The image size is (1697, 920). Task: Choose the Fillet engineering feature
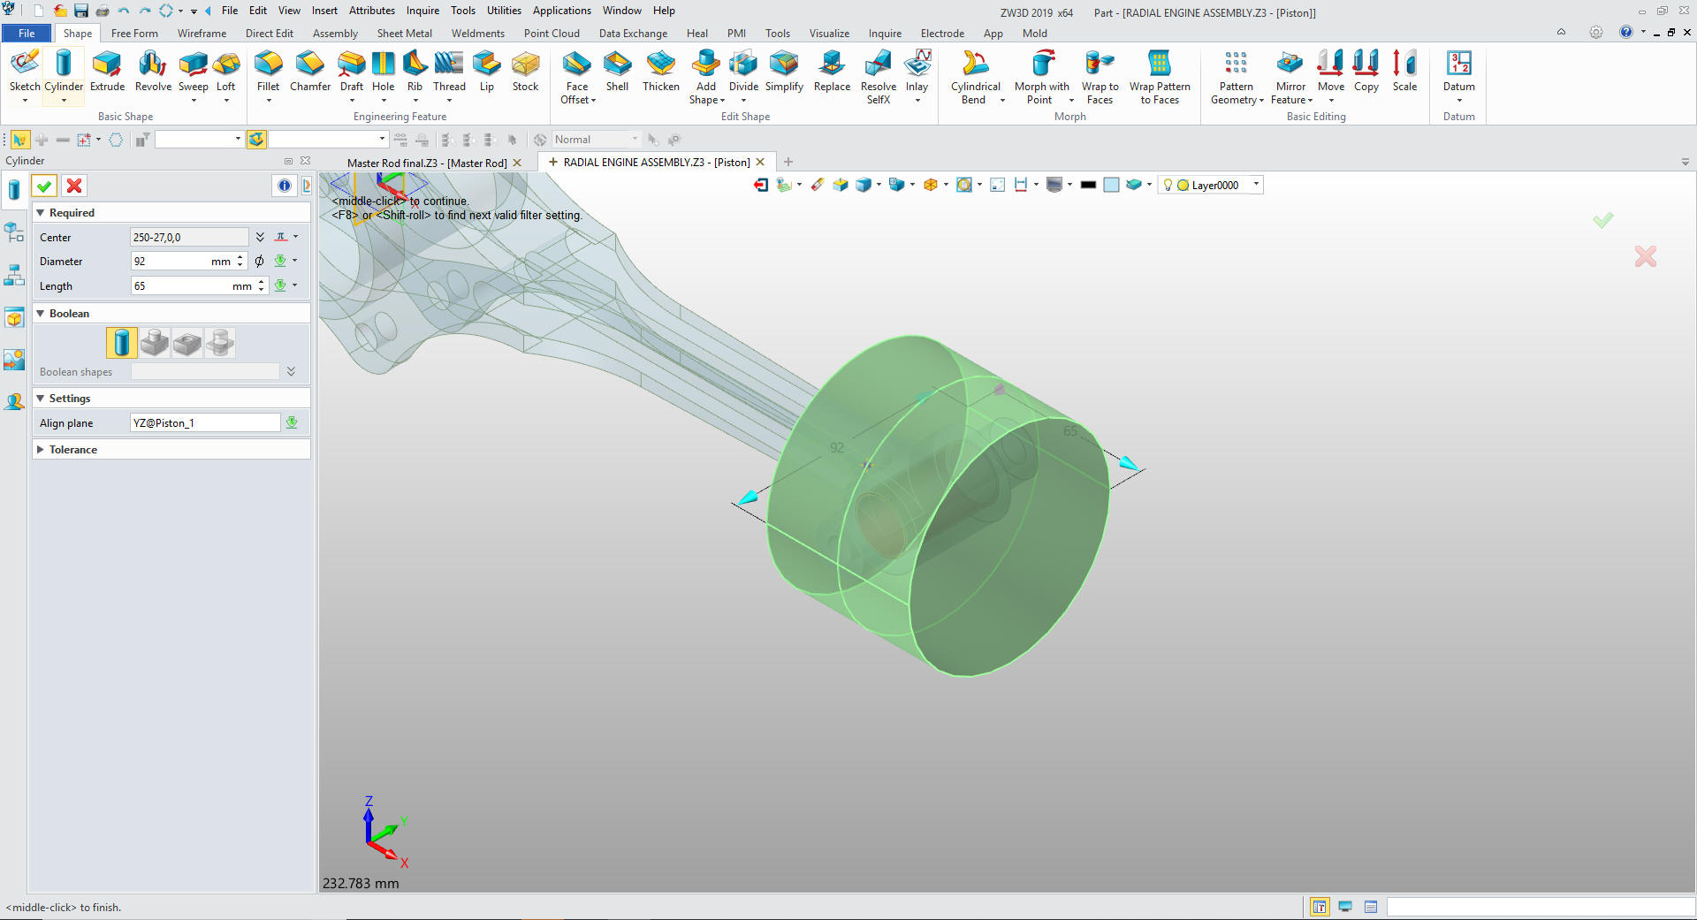point(268,71)
